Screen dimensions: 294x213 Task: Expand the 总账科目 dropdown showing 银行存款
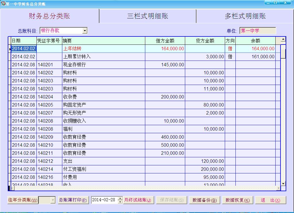pyautogui.click(x=85, y=31)
